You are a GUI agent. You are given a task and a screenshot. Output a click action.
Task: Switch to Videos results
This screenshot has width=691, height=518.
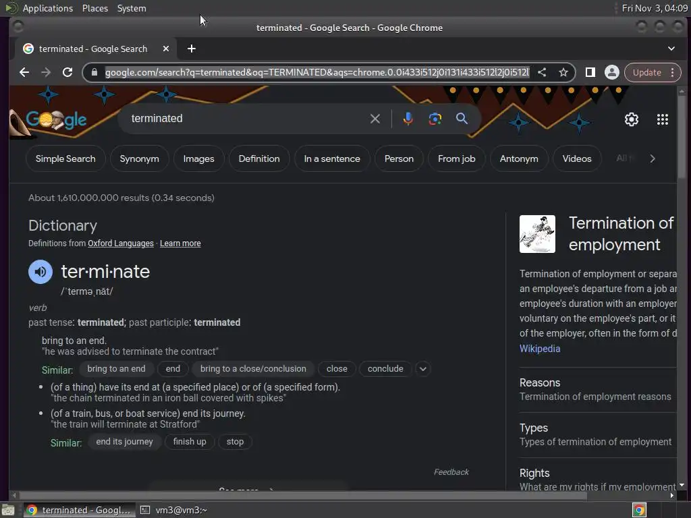pyautogui.click(x=577, y=159)
